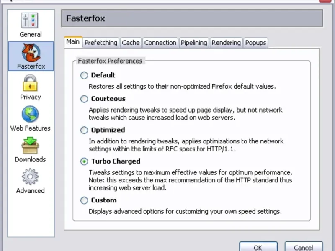Open the Pipelining tab
335x251 pixels.
click(x=194, y=43)
